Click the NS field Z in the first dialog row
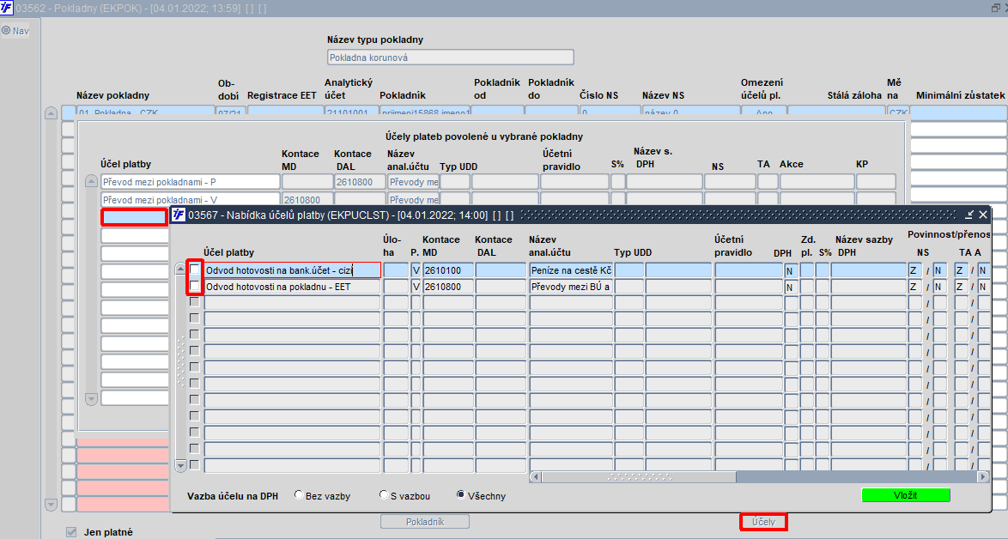Viewport: 1008px width, 539px height. tap(914, 269)
